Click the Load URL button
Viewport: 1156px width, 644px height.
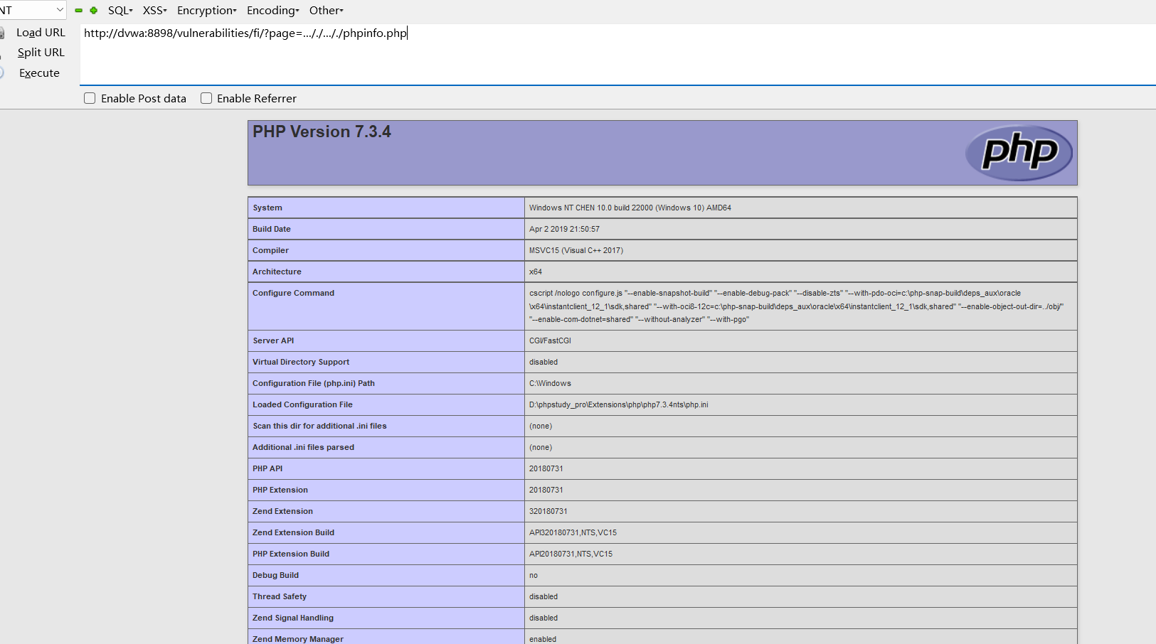click(41, 33)
